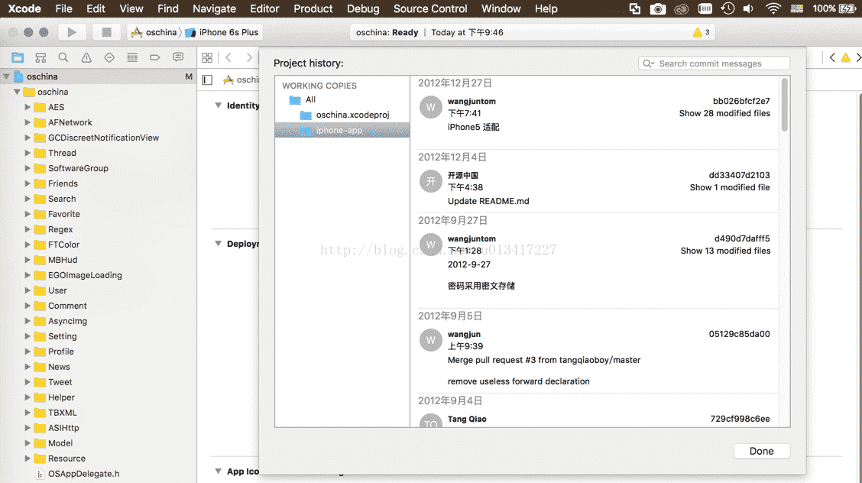
Task: Click author name Tang Qiao
Action: pyautogui.click(x=467, y=419)
